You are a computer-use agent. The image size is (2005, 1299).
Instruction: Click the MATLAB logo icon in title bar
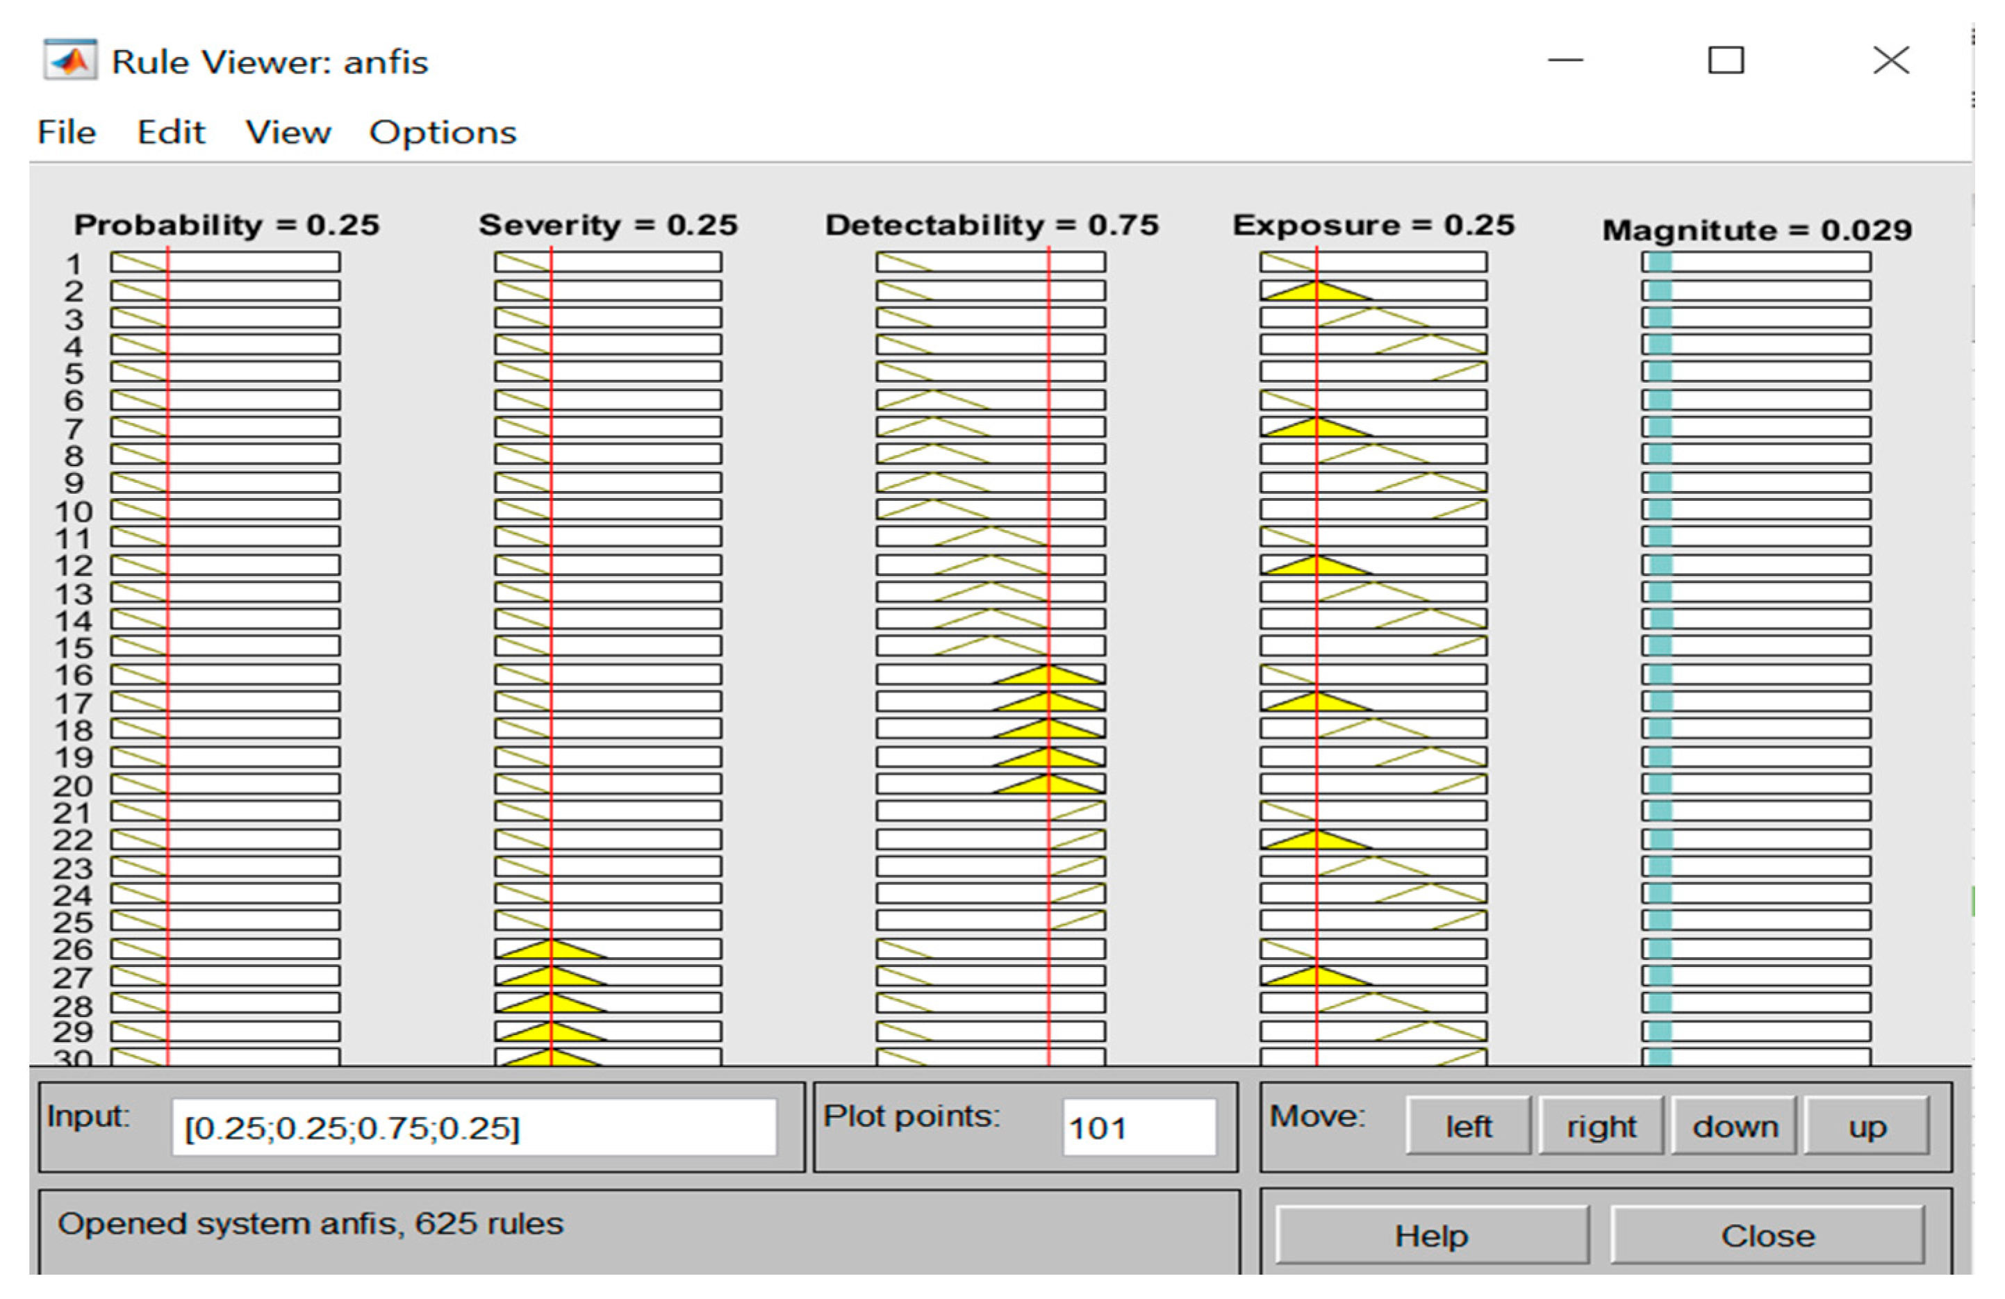click(x=71, y=60)
